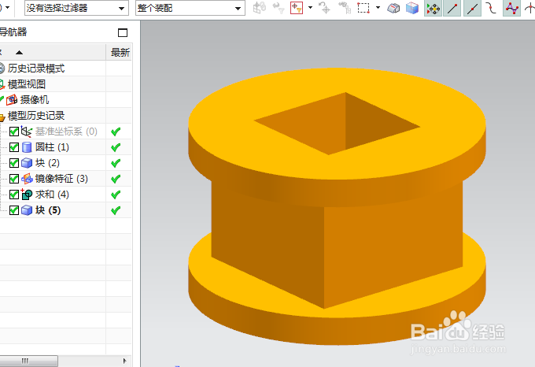Click the green check status of 块 (5)
535x367 pixels.
coord(116,210)
